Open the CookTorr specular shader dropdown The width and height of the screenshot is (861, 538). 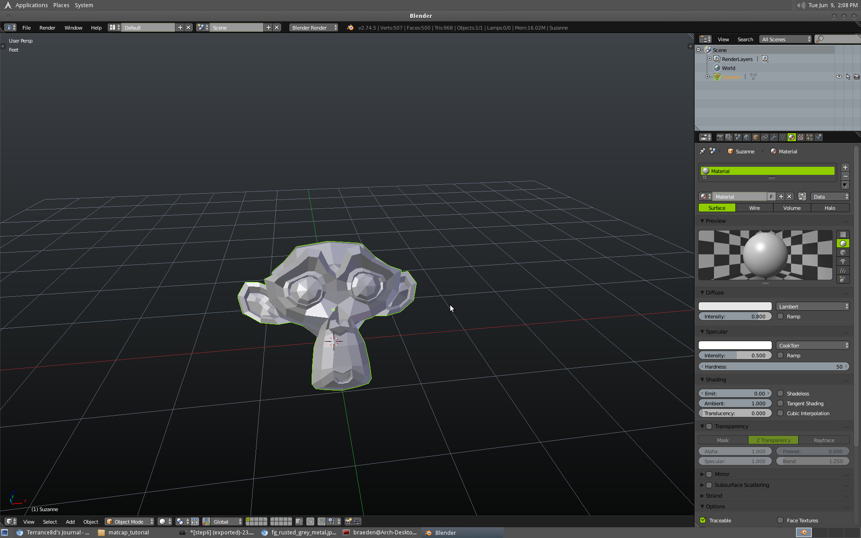813,345
